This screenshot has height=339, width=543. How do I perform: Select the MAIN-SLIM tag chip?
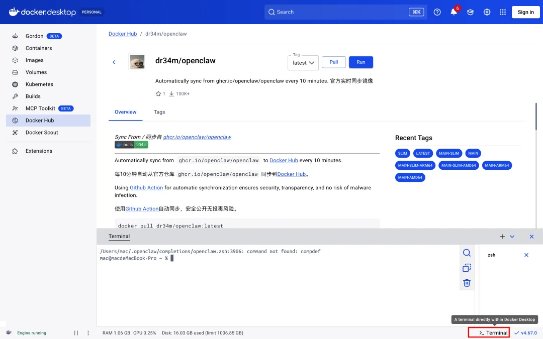(449, 153)
